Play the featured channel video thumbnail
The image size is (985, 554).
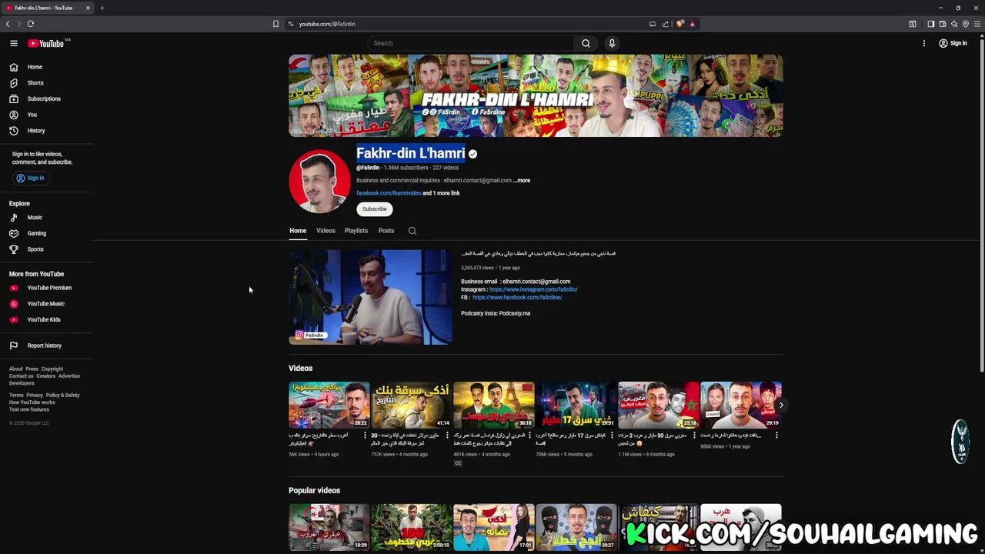(x=370, y=297)
